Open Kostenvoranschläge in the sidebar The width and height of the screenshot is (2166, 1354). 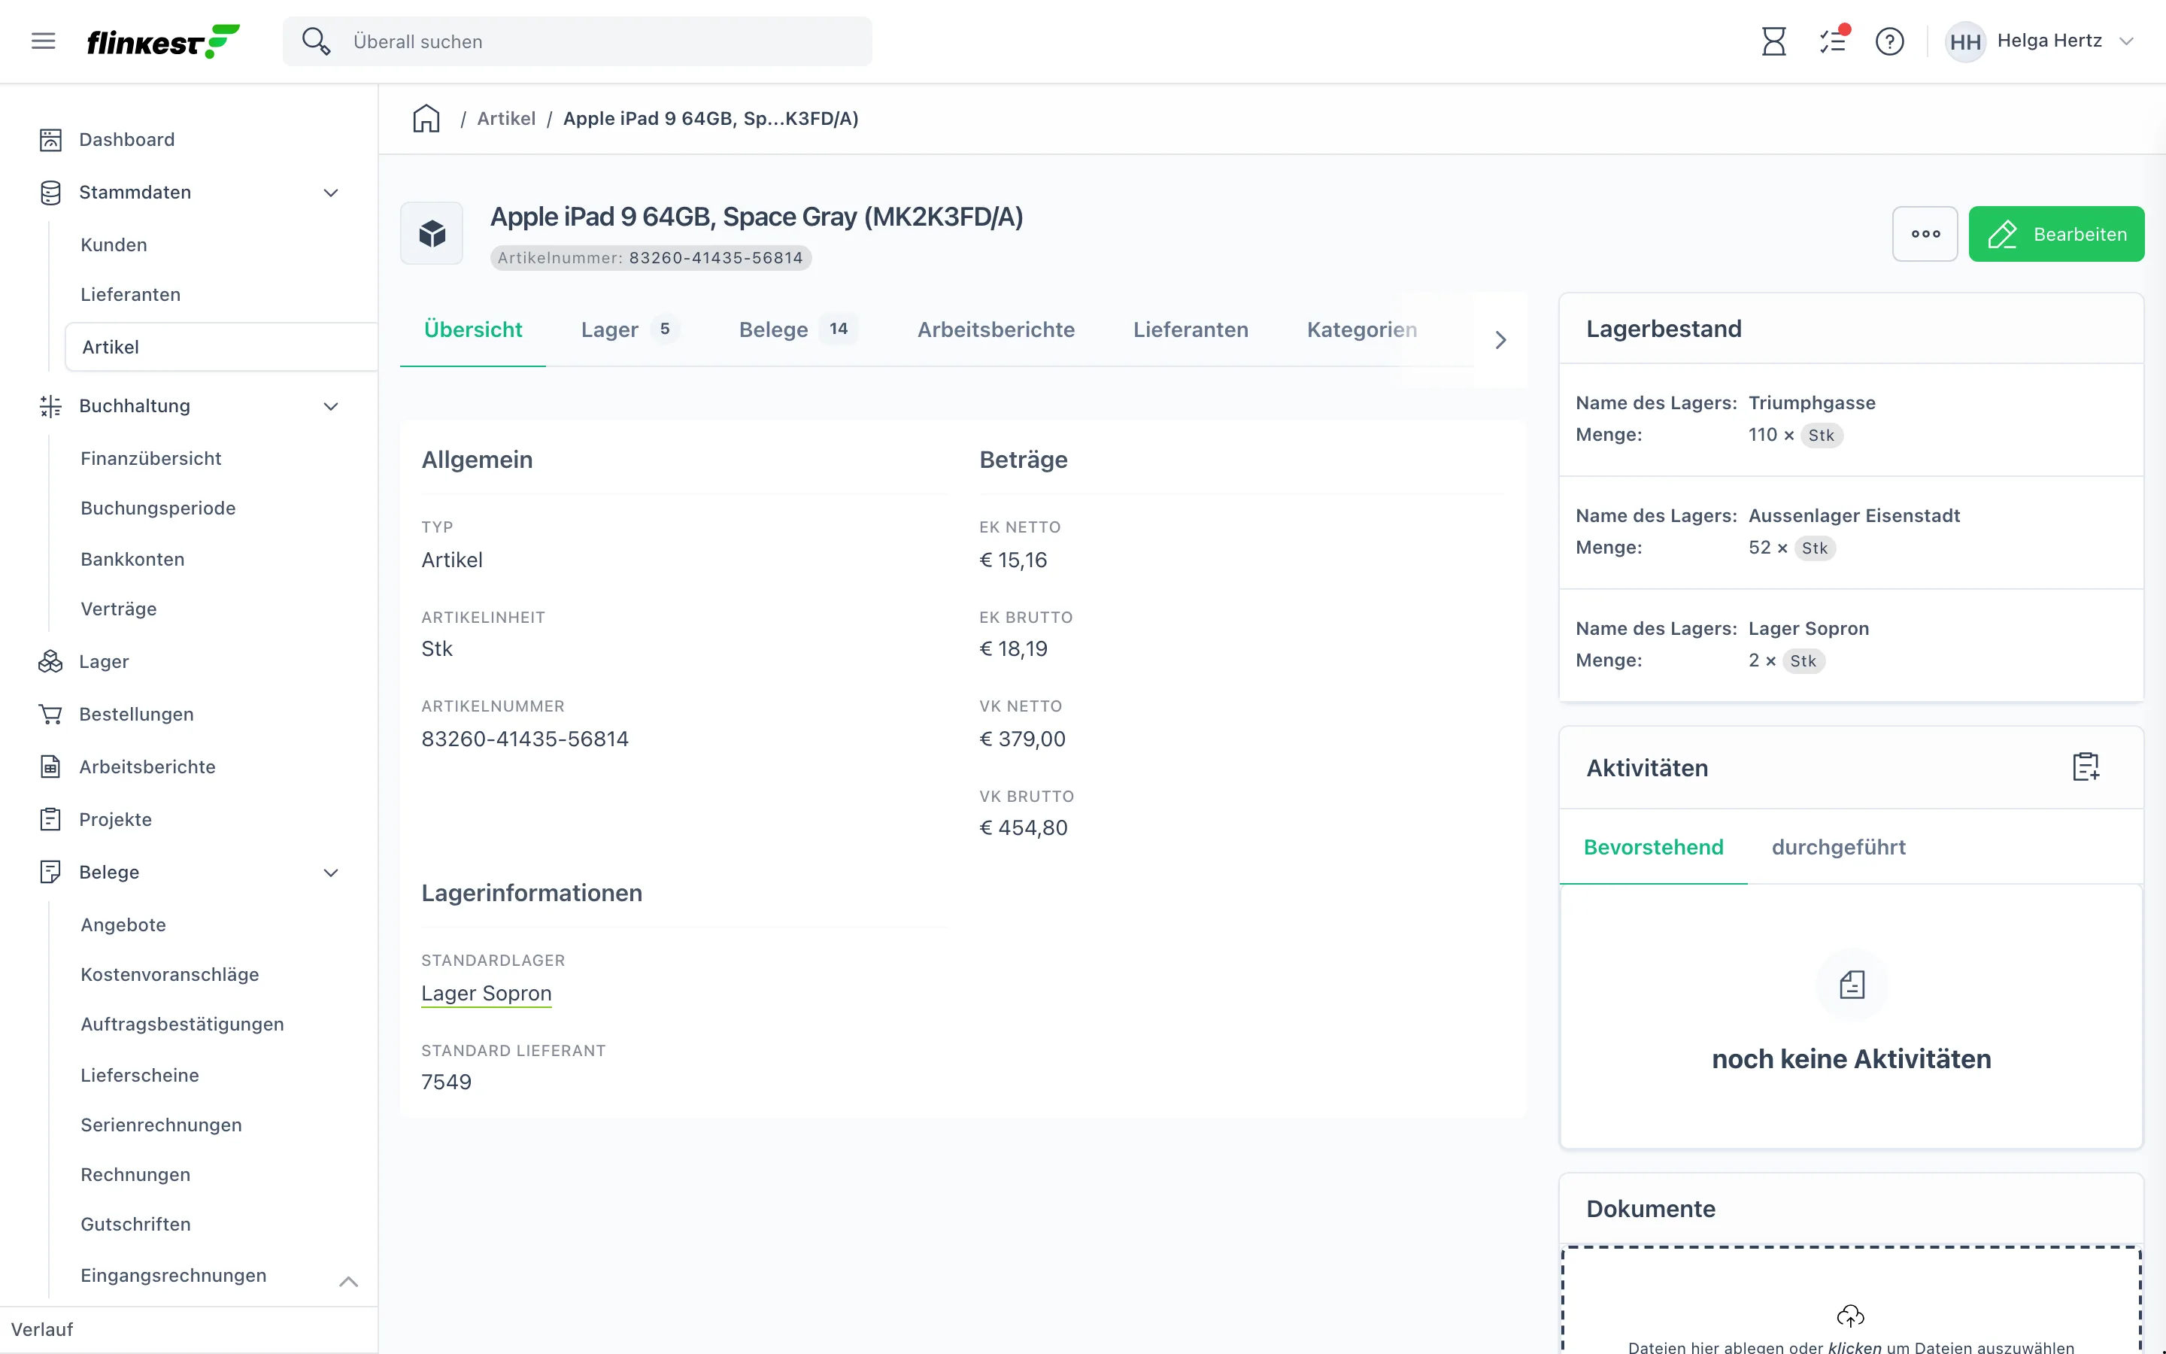pos(170,974)
